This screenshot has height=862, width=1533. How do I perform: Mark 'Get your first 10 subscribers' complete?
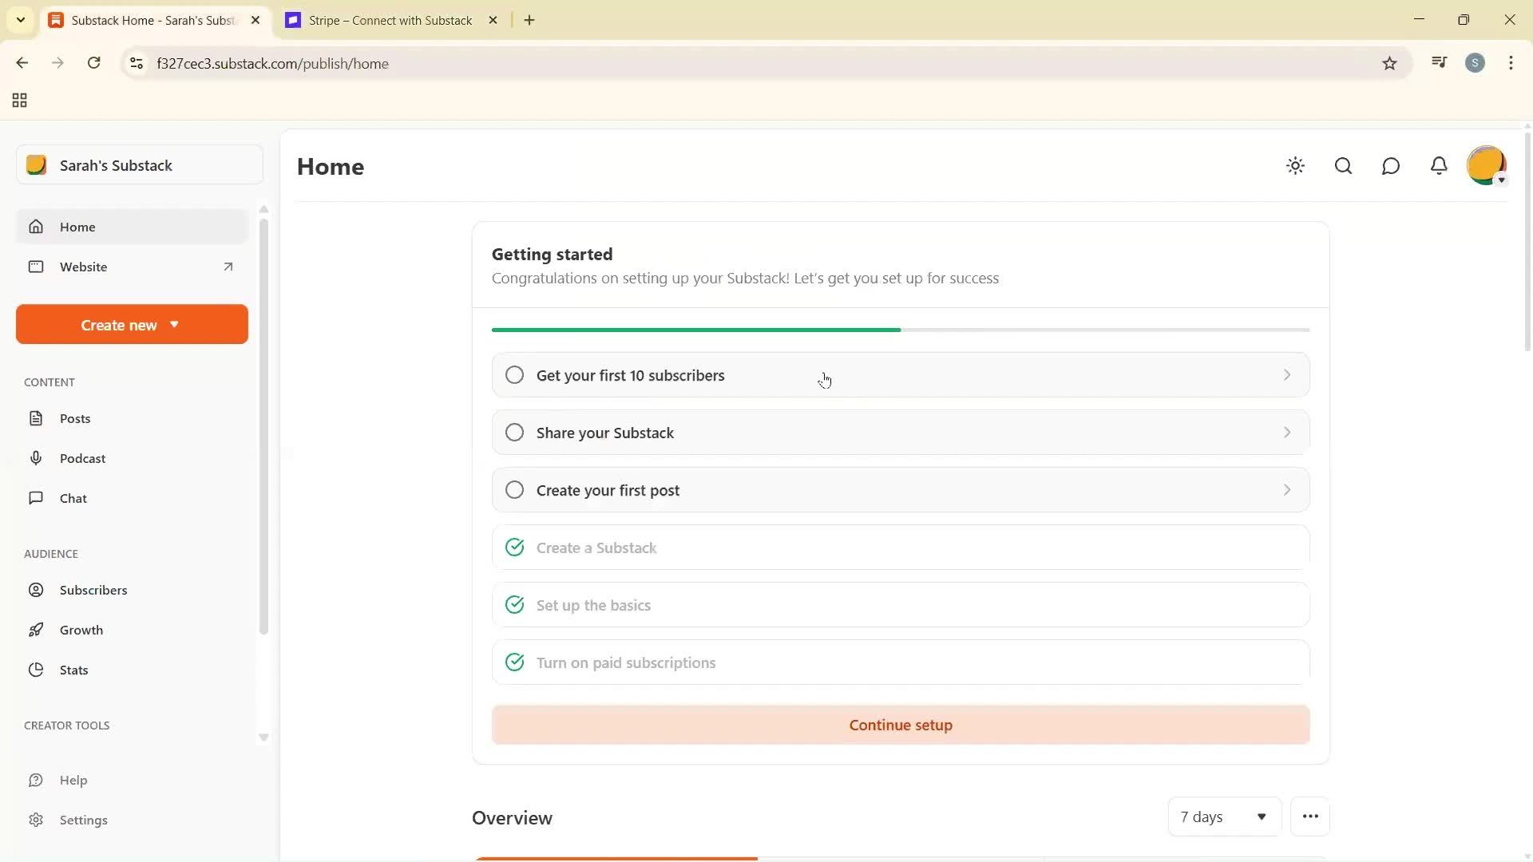click(514, 374)
